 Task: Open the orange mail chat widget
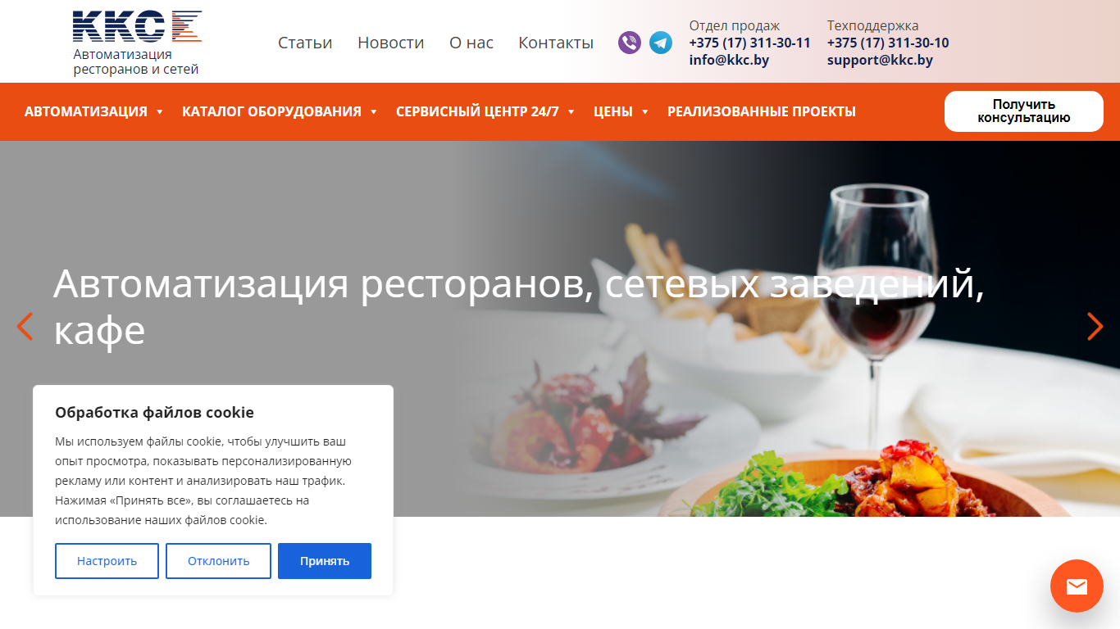[x=1077, y=586]
